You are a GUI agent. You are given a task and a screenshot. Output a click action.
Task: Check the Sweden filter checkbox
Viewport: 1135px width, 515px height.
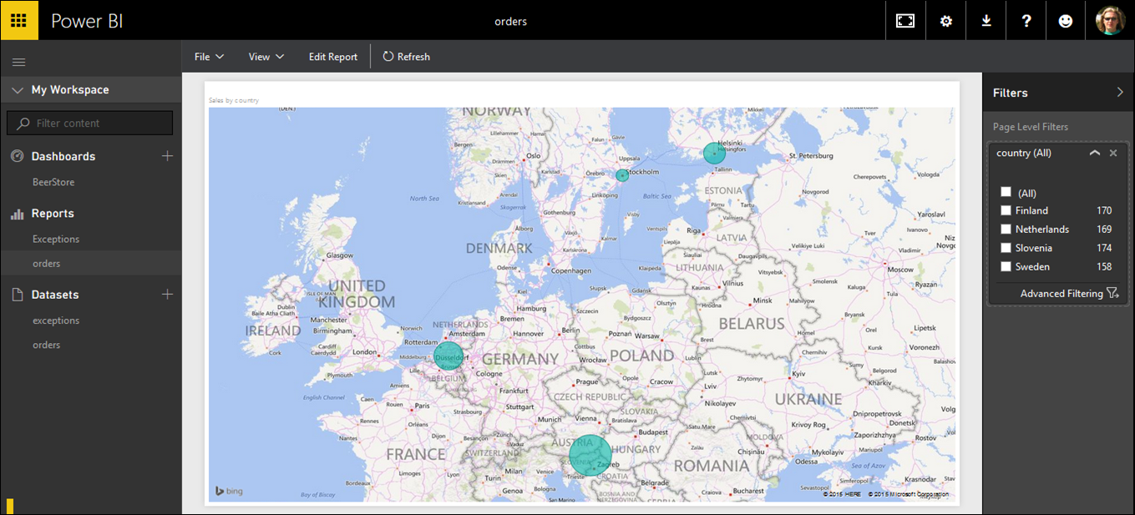(x=1006, y=266)
